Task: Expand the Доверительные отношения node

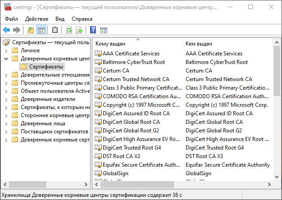Action: point(6,75)
